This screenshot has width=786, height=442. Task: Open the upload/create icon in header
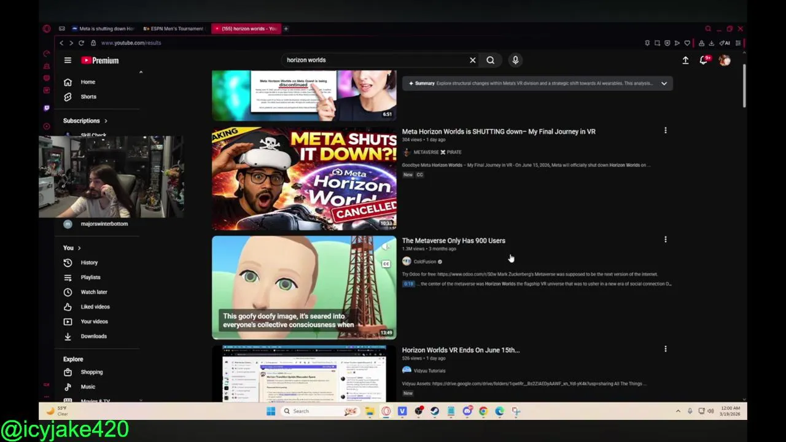coord(685,60)
